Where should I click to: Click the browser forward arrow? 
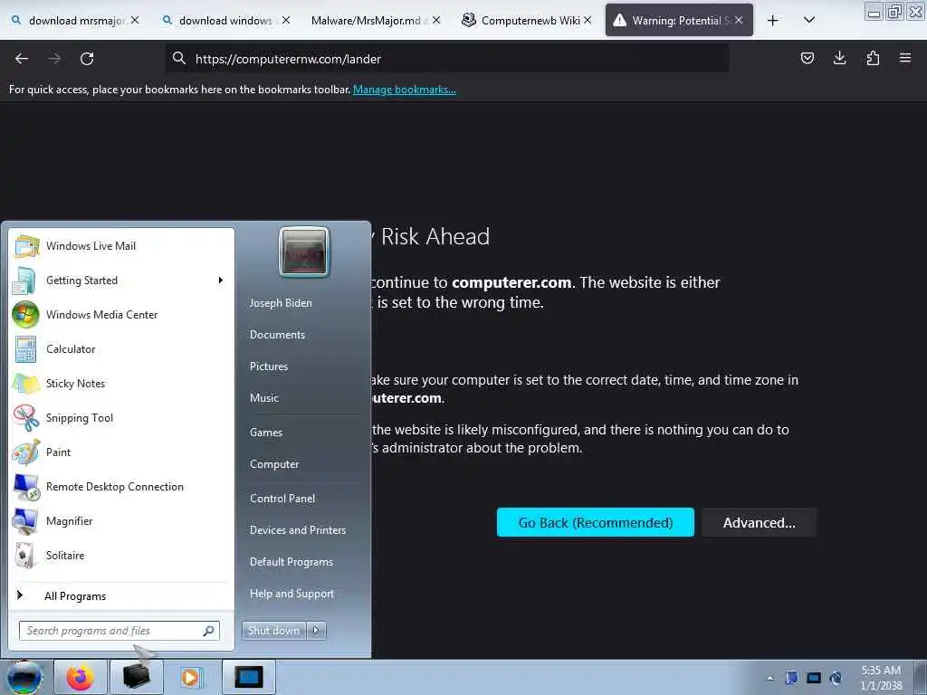point(54,59)
